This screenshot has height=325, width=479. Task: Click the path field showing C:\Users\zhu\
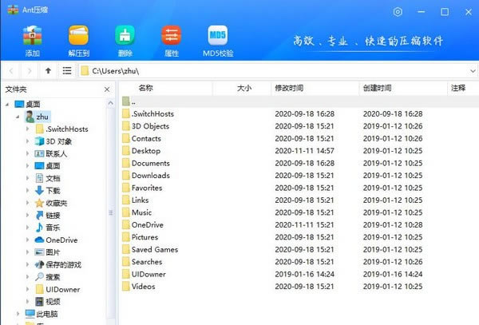239,71
